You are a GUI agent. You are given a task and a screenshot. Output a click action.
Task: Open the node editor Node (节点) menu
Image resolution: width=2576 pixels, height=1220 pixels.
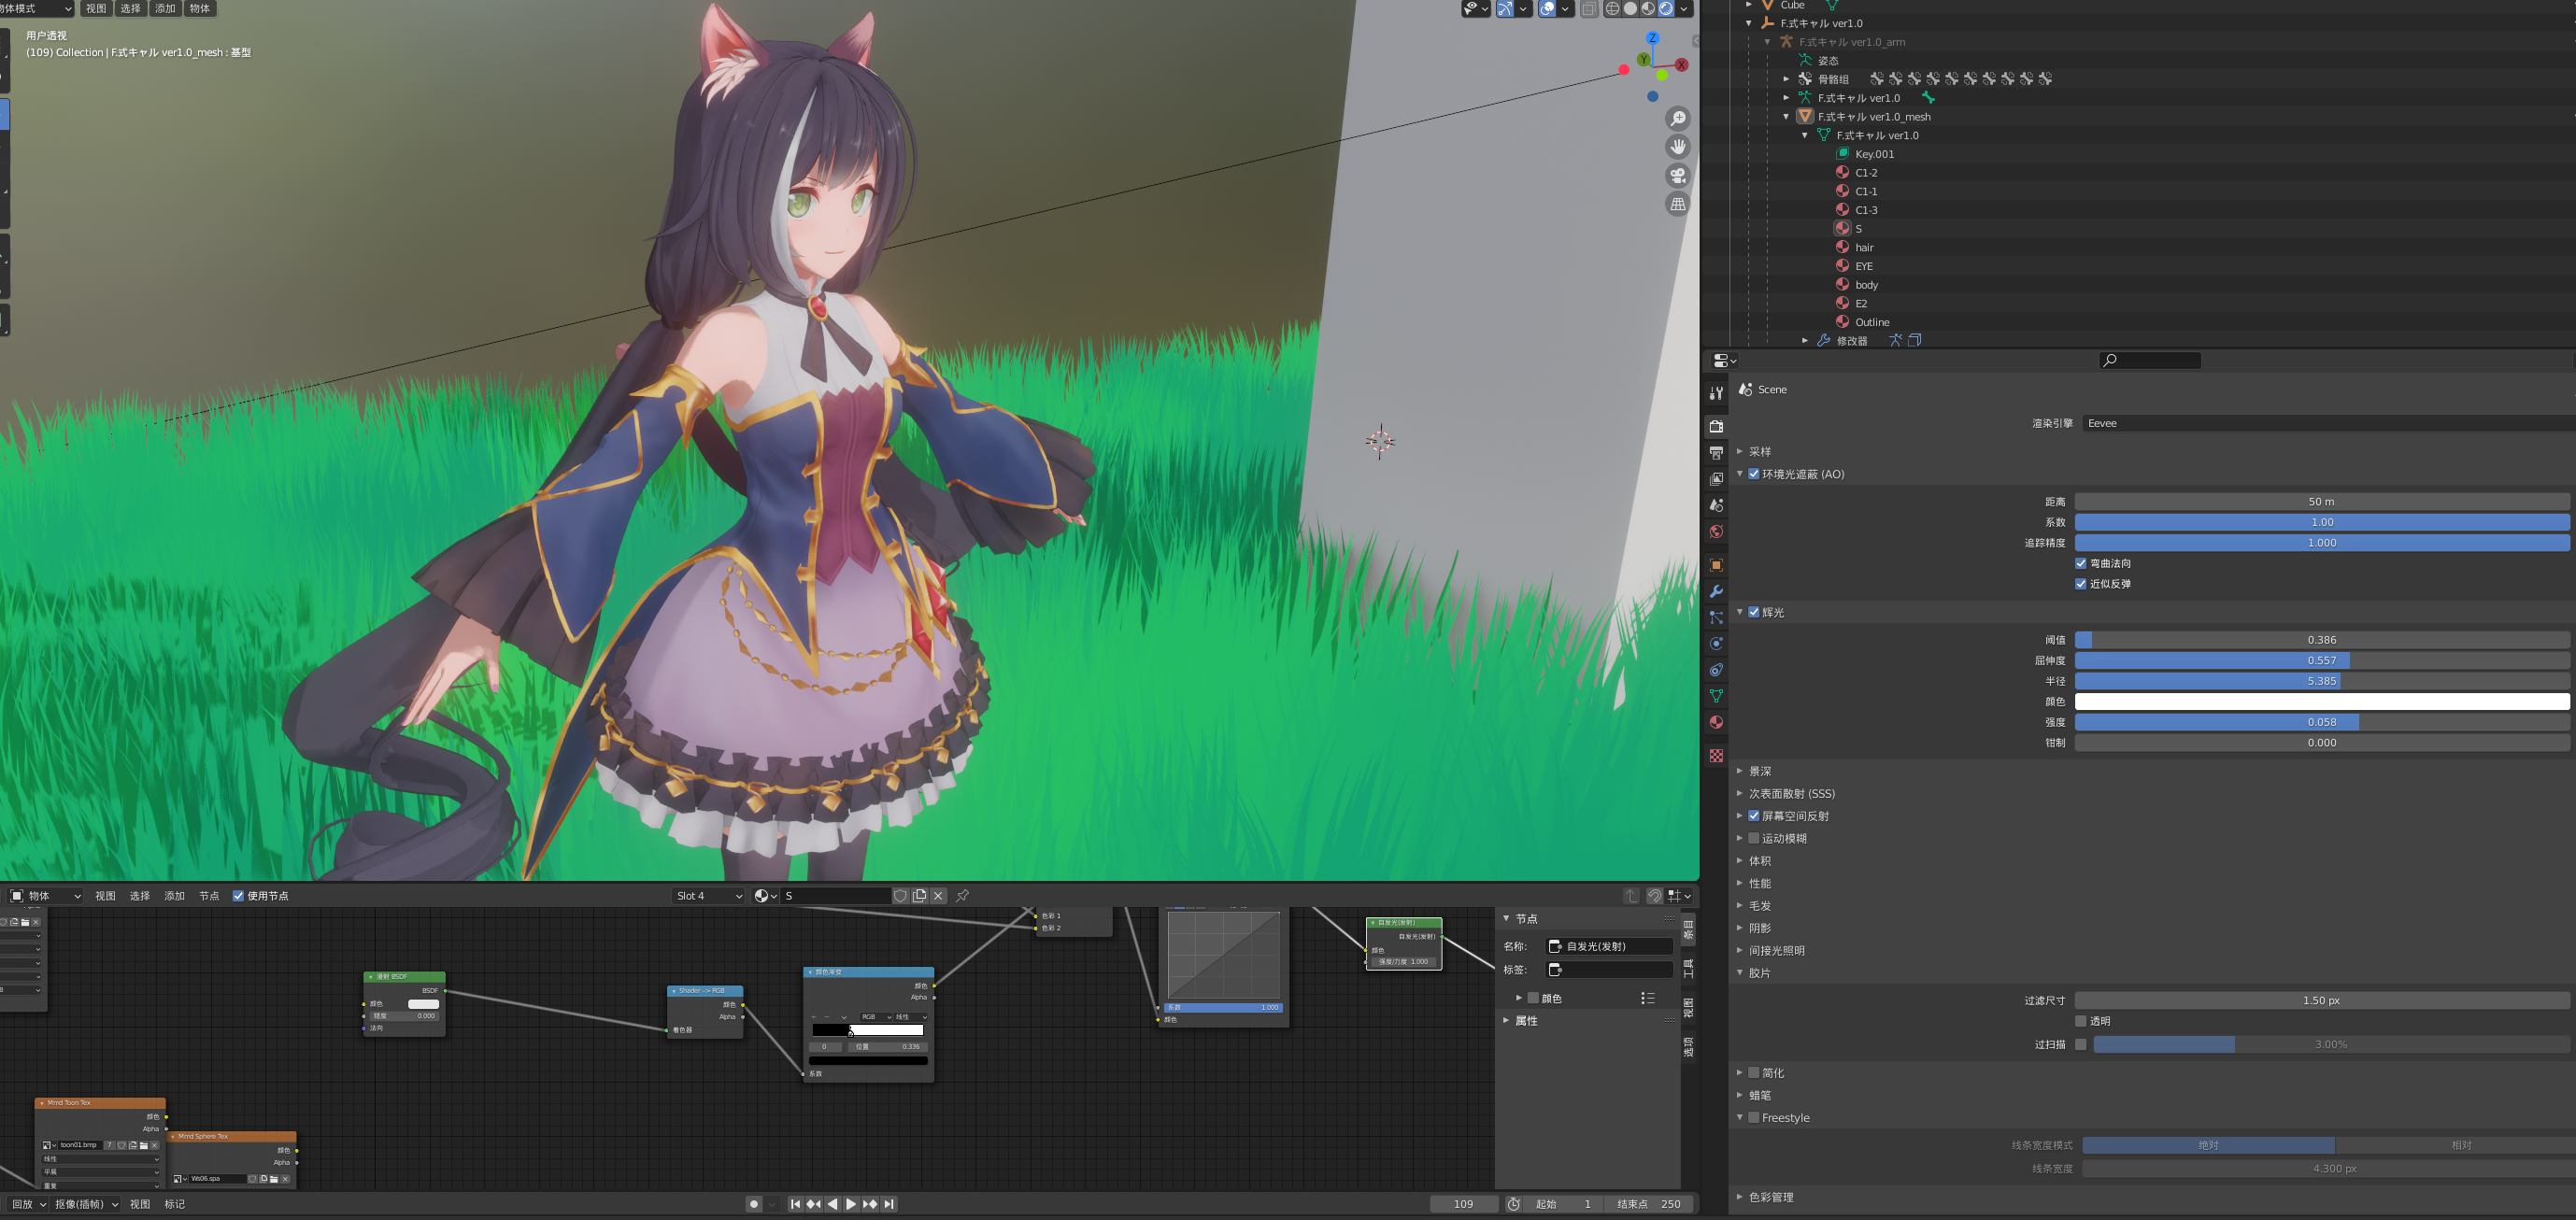point(209,895)
